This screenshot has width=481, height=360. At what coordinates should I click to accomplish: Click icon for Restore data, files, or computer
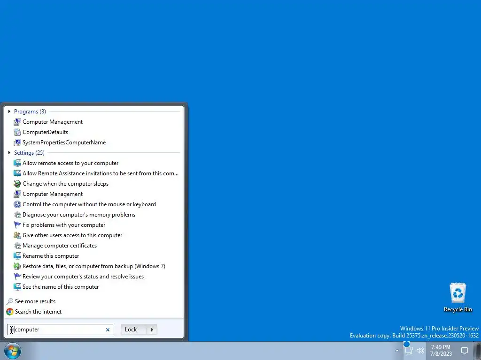tap(17, 266)
